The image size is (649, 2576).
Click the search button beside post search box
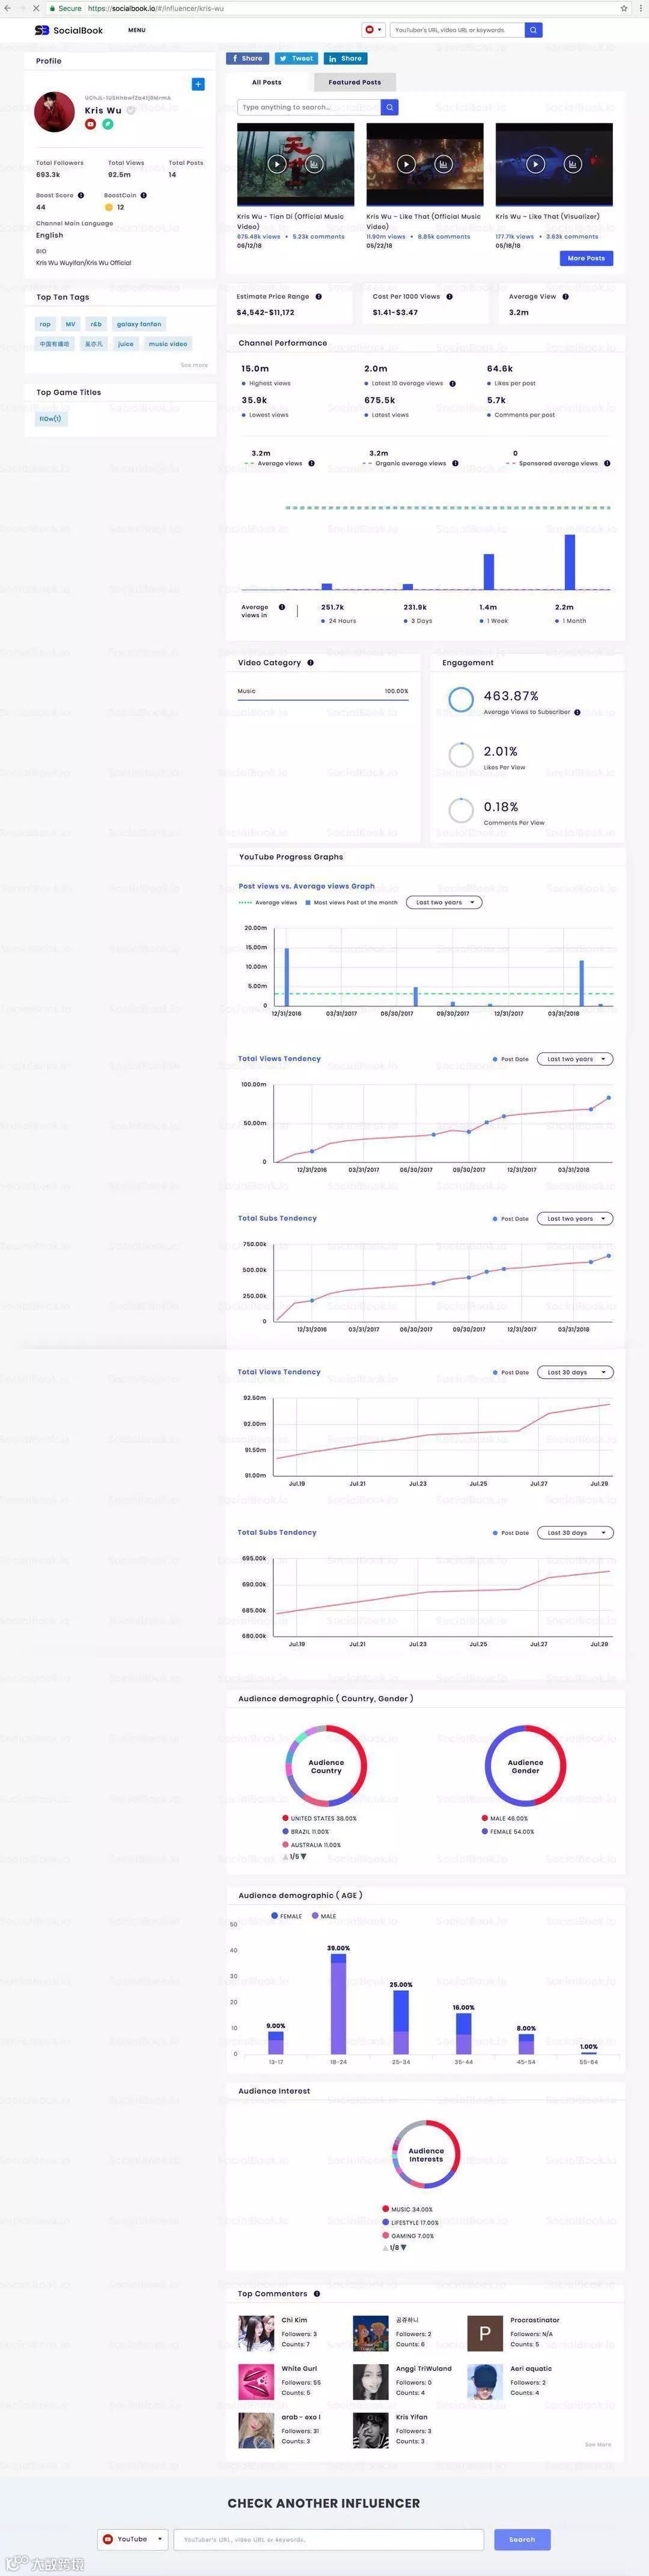[389, 107]
